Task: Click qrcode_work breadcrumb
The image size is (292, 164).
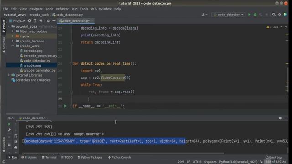Action: (x=39, y=15)
